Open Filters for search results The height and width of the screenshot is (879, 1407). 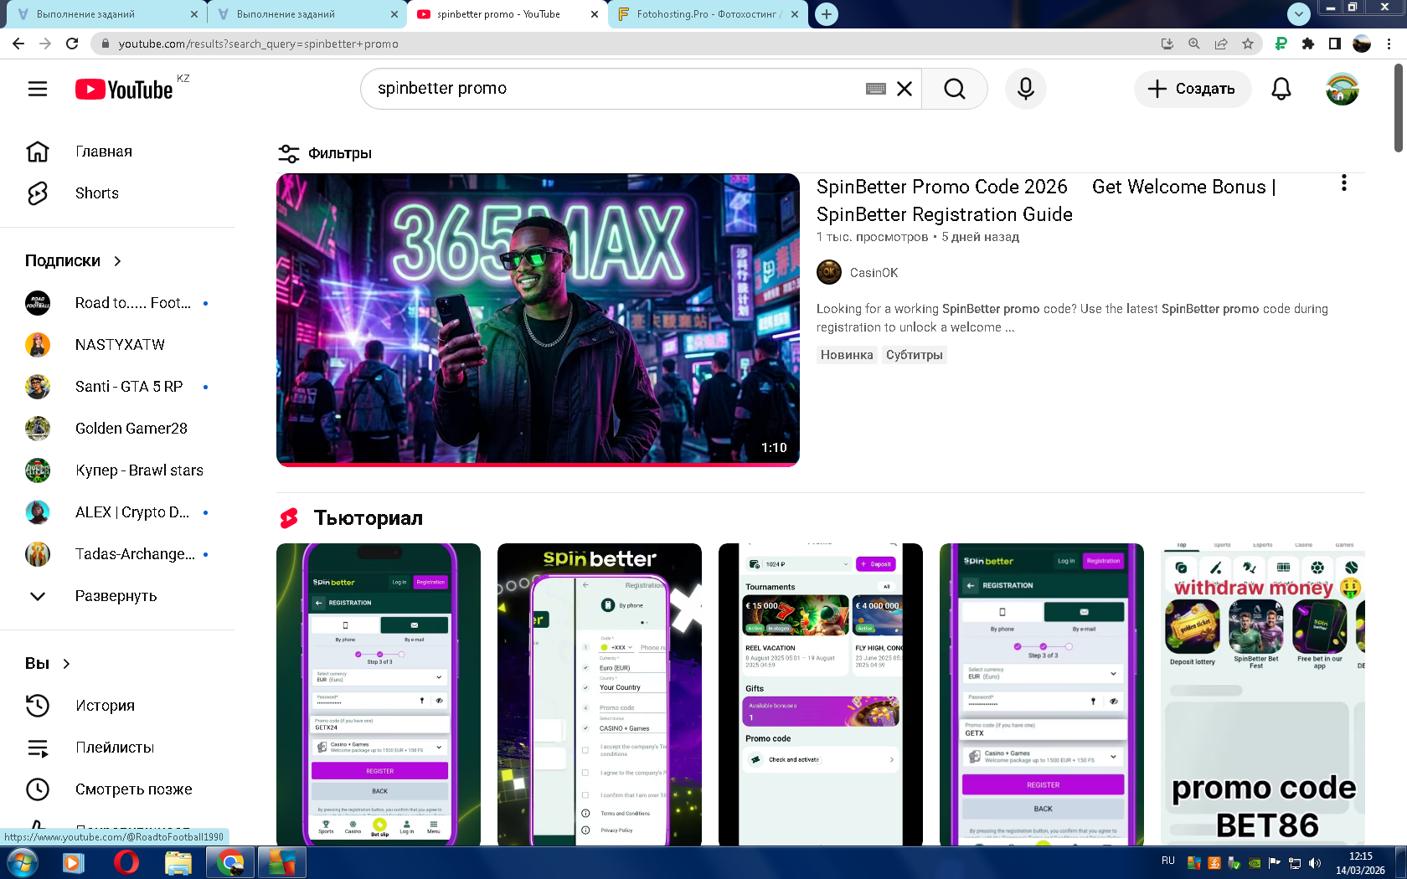point(325,153)
